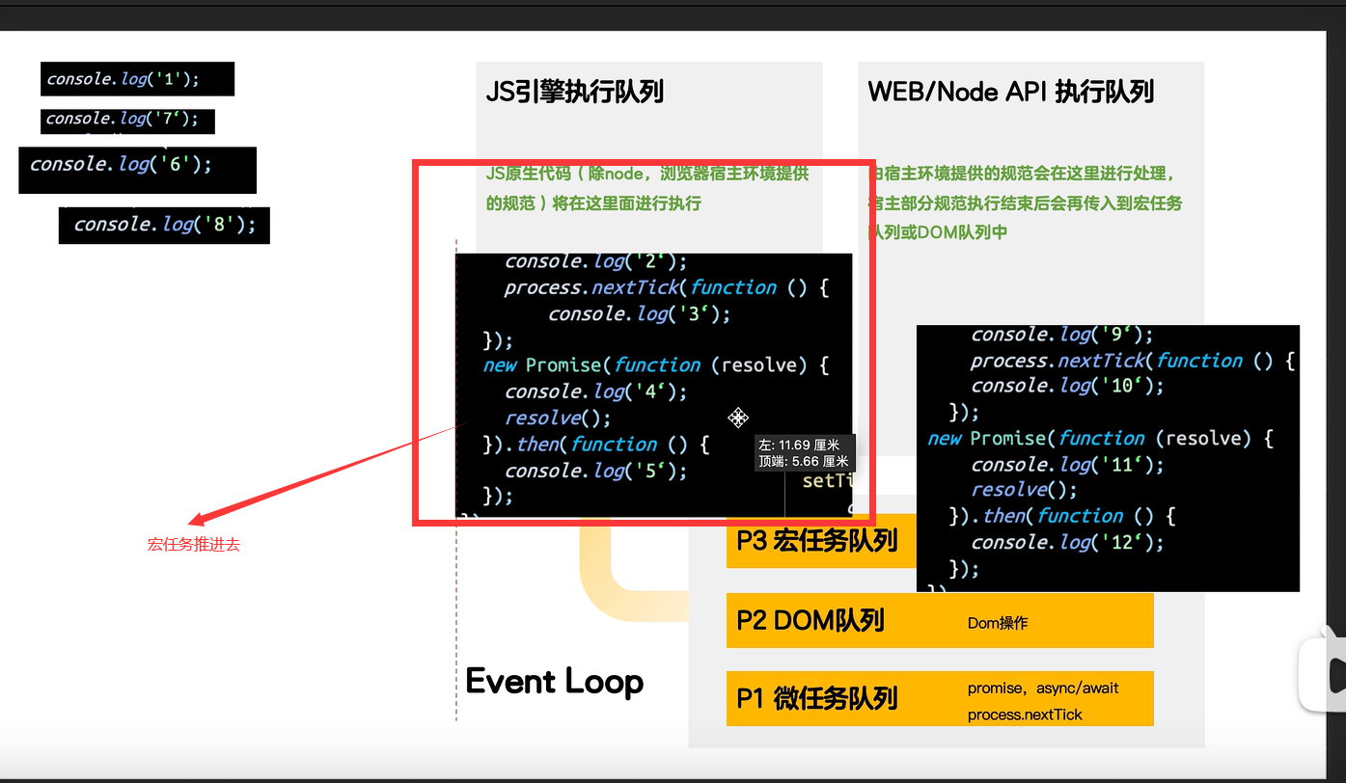Viewport: 1346px width, 783px height.
Task: Select the 'promise，async/await' text
Action: pyautogui.click(x=1043, y=688)
